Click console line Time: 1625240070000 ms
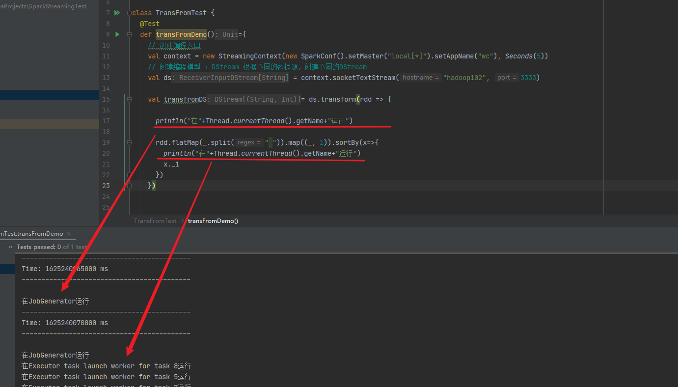The image size is (678, 387). 65,323
